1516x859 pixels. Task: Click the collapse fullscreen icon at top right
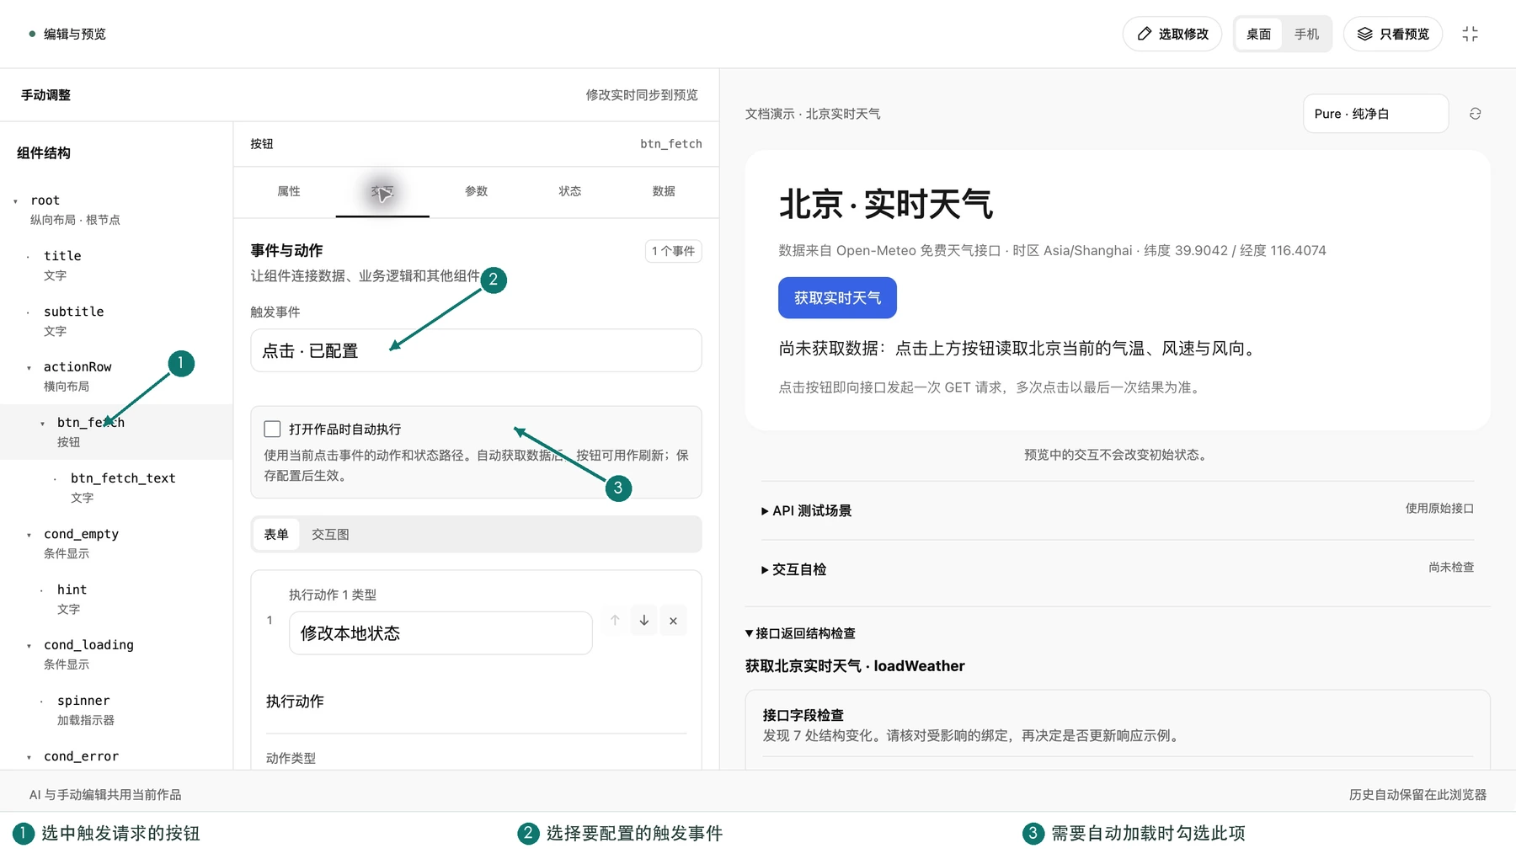tap(1470, 34)
